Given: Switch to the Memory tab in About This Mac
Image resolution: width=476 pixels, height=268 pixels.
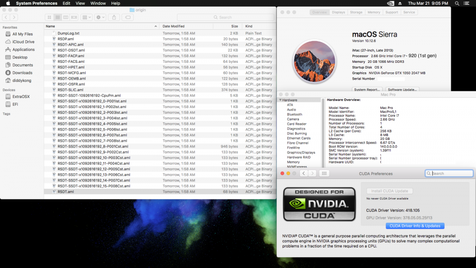Looking at the screenshot, I should tap(374, 12).
